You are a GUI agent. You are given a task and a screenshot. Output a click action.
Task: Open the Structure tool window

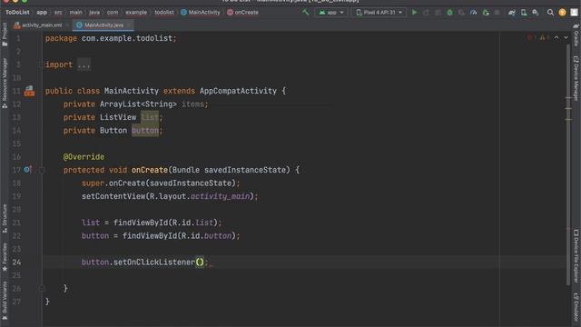pyautogui.click(x=5, y=218)
